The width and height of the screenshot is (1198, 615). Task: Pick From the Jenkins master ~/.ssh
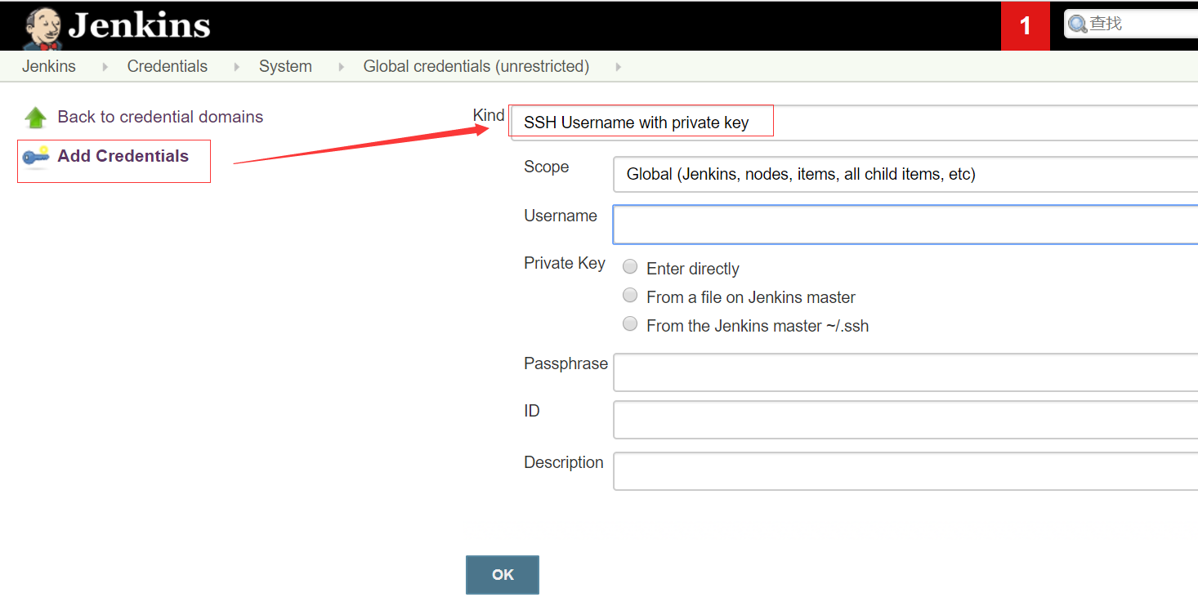tap(630, 323)
